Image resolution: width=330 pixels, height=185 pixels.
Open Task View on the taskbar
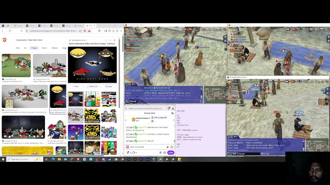(x=46, y=159)
